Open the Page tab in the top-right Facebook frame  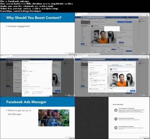pyautogui.click(x=82, y=19)
